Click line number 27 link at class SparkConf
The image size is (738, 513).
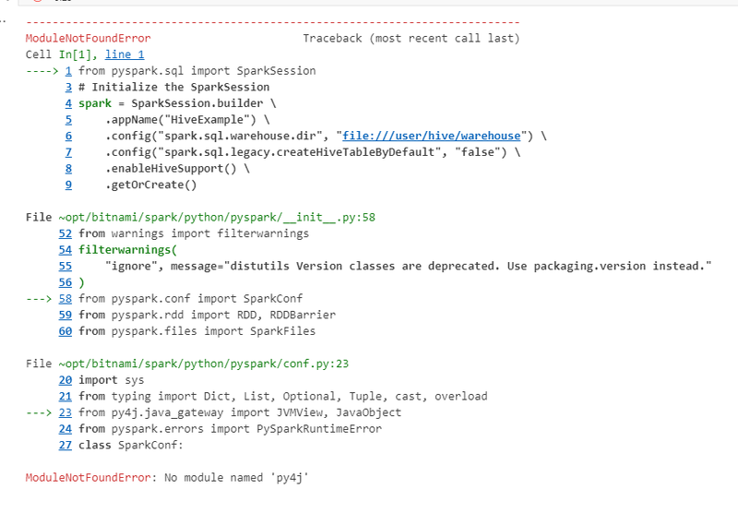(x=65, y=446)
